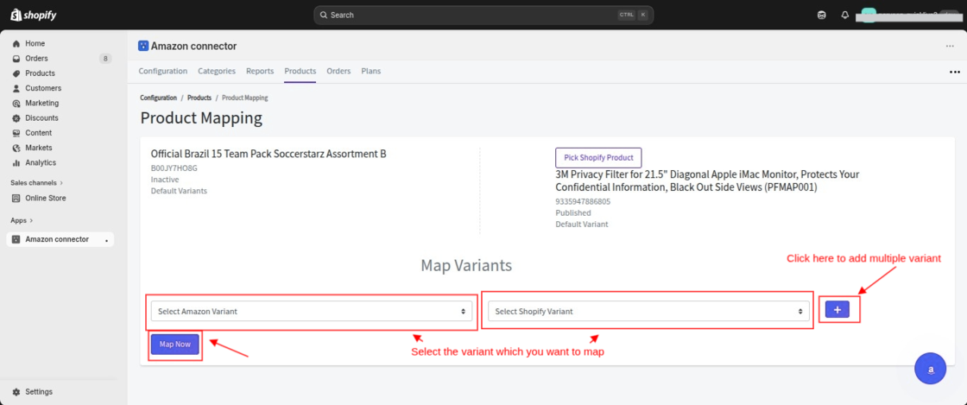Open the Select Shopify Variant dropdown
The width and height of the screenshot is (967, 405).
tap(648, 311)
